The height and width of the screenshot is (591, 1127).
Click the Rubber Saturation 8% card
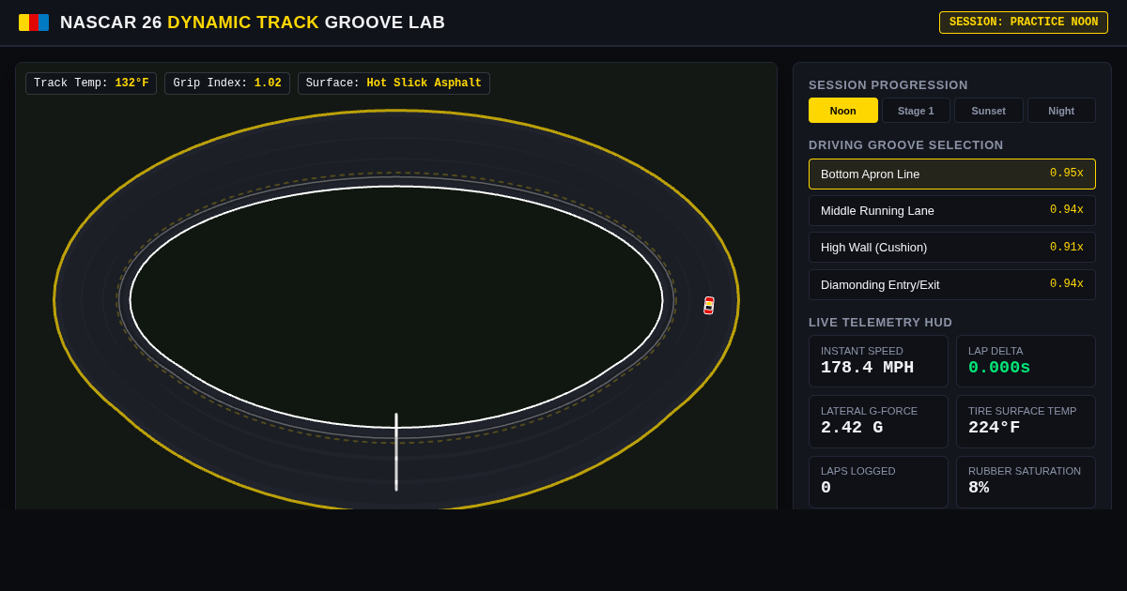coord(1026,482)
